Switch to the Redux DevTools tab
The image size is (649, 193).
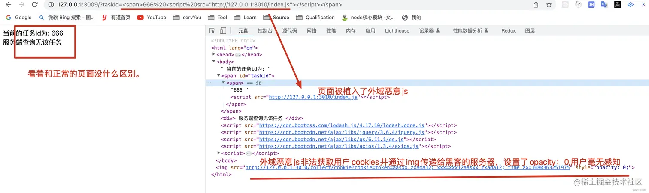click(508, 31)
